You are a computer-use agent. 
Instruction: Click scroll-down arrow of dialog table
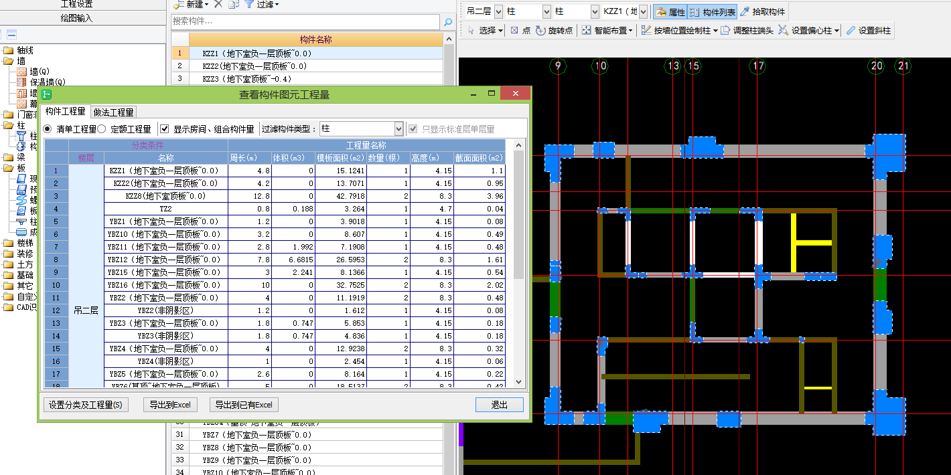click(518, 381)
